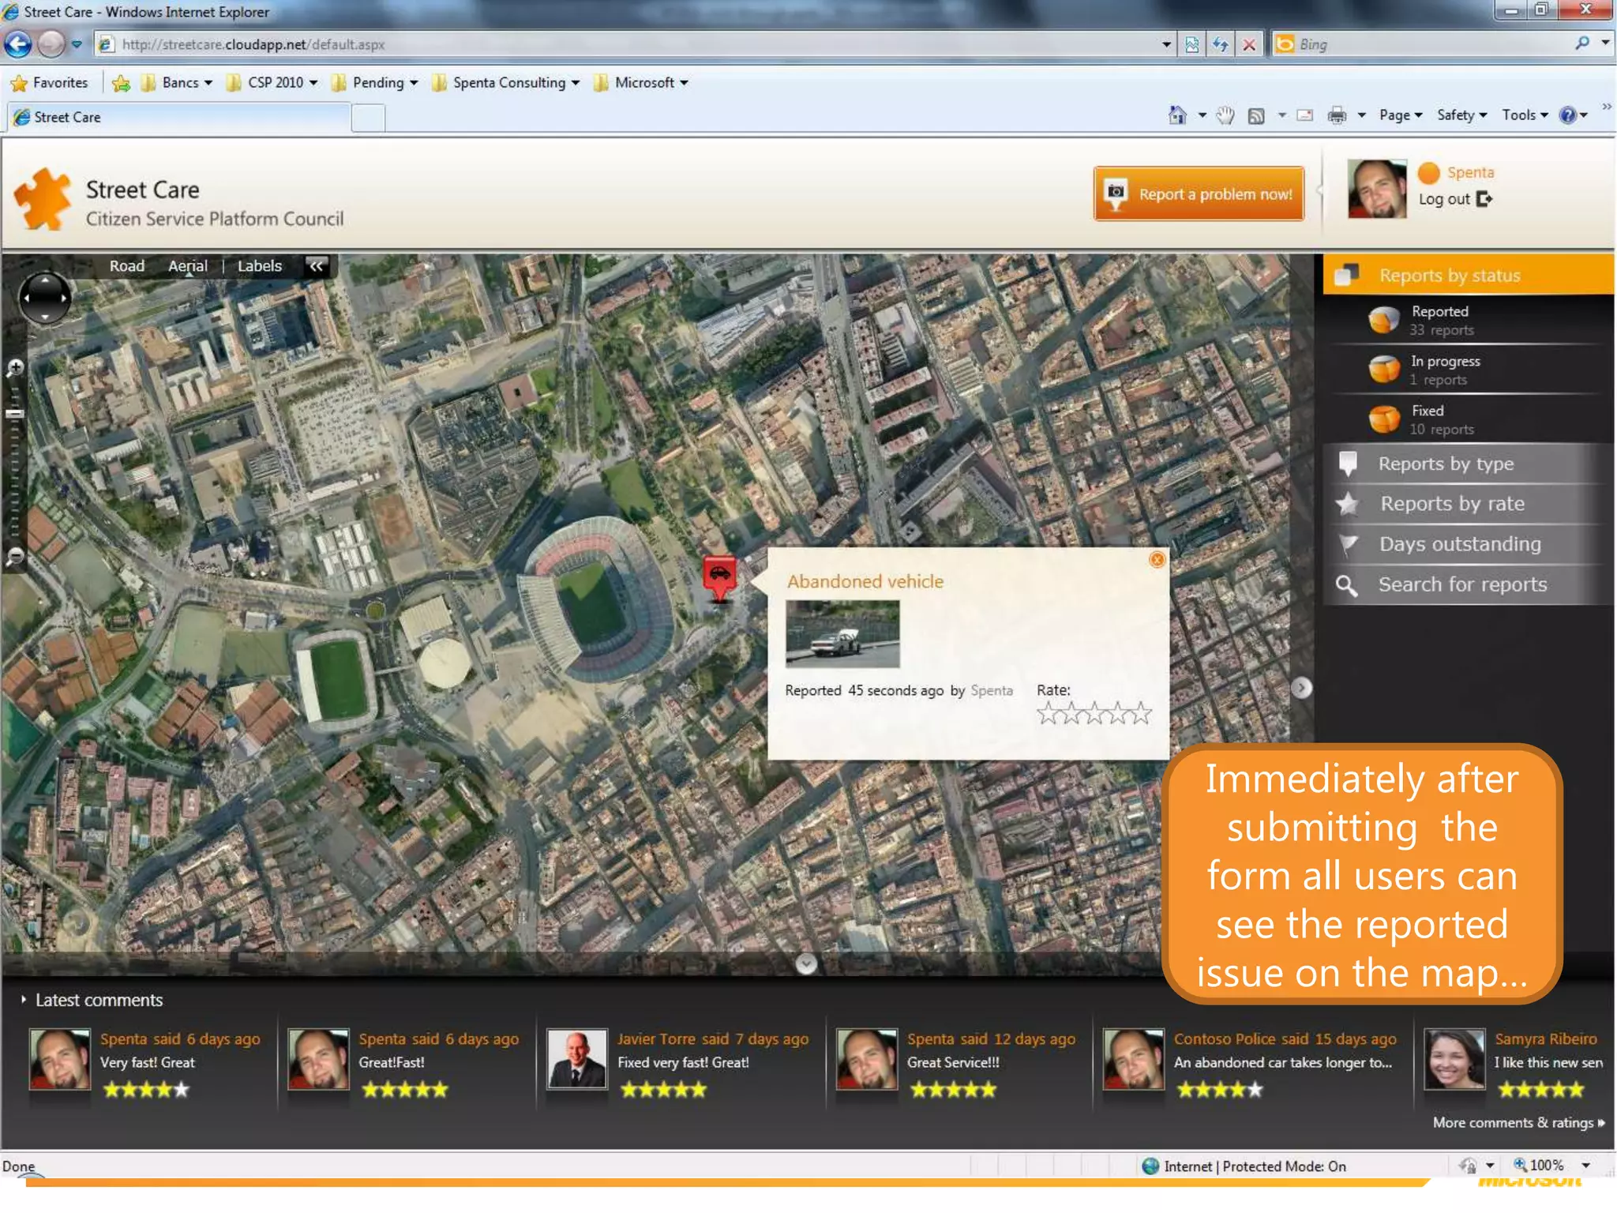Click Samyra Ribeiro's comment avatar
The width and height of the screenshot is (1617, 1213).
(1454, 1058)
